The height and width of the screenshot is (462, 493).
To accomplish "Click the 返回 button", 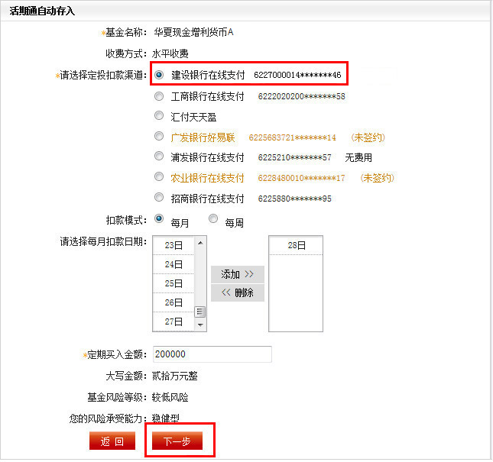I will point(112,441).
